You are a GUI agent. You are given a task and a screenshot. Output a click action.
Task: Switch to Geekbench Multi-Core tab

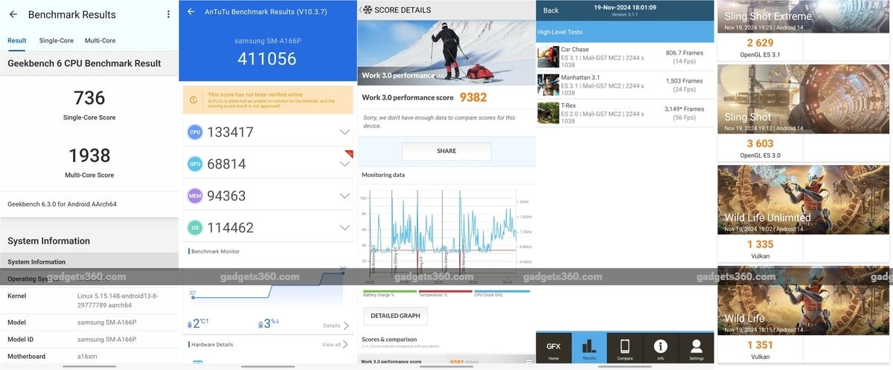coord(100,41)
